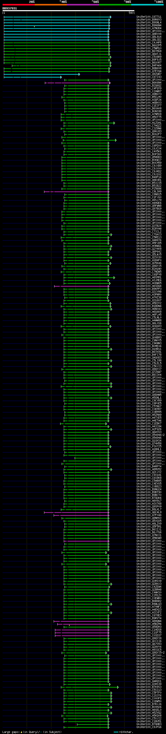
Task: Select hit UniRef100_A8SMM1
Action: [x=149, y=277]
